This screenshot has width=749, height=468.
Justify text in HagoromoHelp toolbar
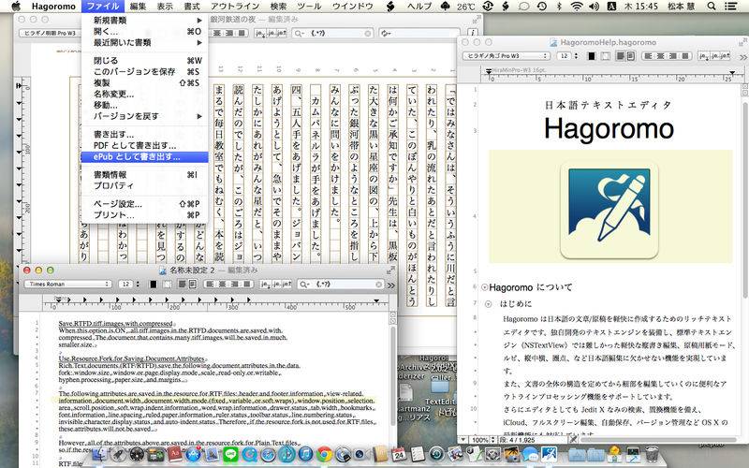coord(685,56)
